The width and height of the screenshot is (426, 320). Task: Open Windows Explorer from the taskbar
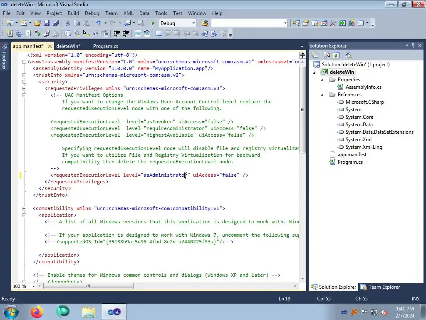[x=89, y=312]
